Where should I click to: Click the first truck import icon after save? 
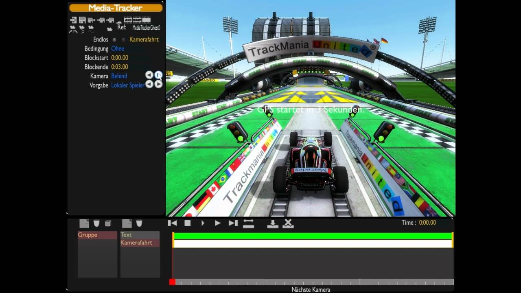click(x=92, y=20)
